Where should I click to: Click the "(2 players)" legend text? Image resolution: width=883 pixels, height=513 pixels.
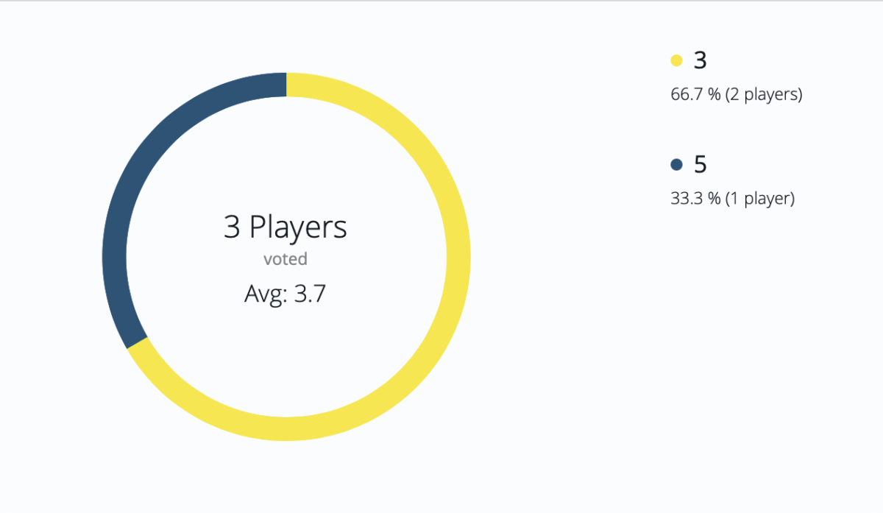click(764, 95)
